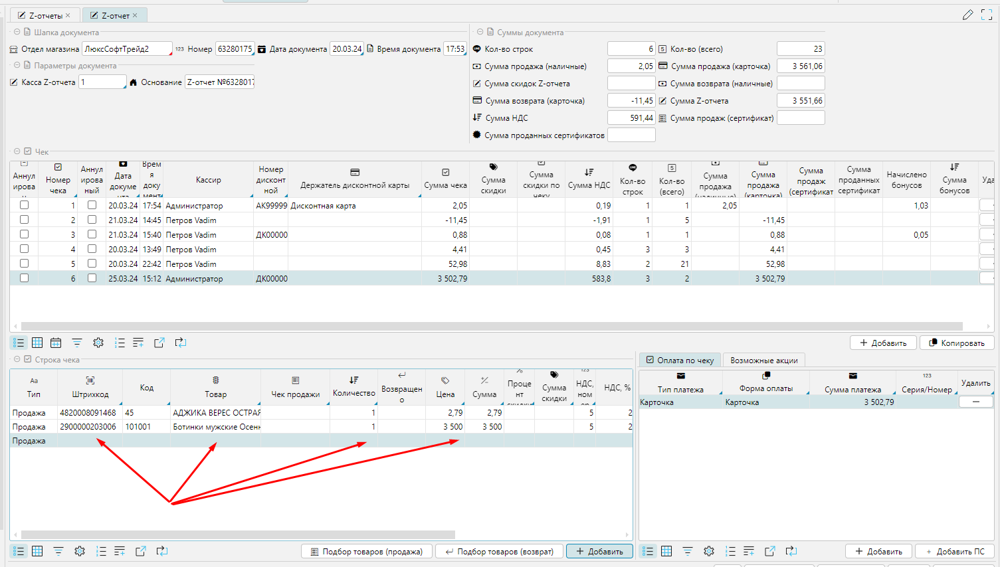Click numbered list icon in payment toolbar
Viewport: 1000px width, 567px height.
(730, 551)
